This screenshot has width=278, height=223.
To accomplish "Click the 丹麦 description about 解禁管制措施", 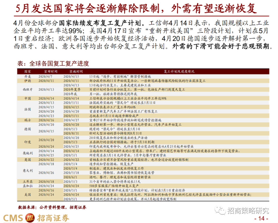I will (x=120, y=76).
